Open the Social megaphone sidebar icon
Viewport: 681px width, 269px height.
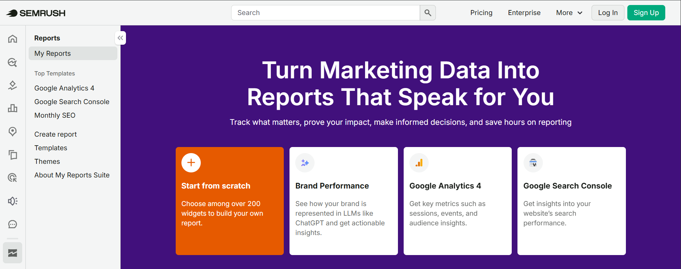click(13, 201)
